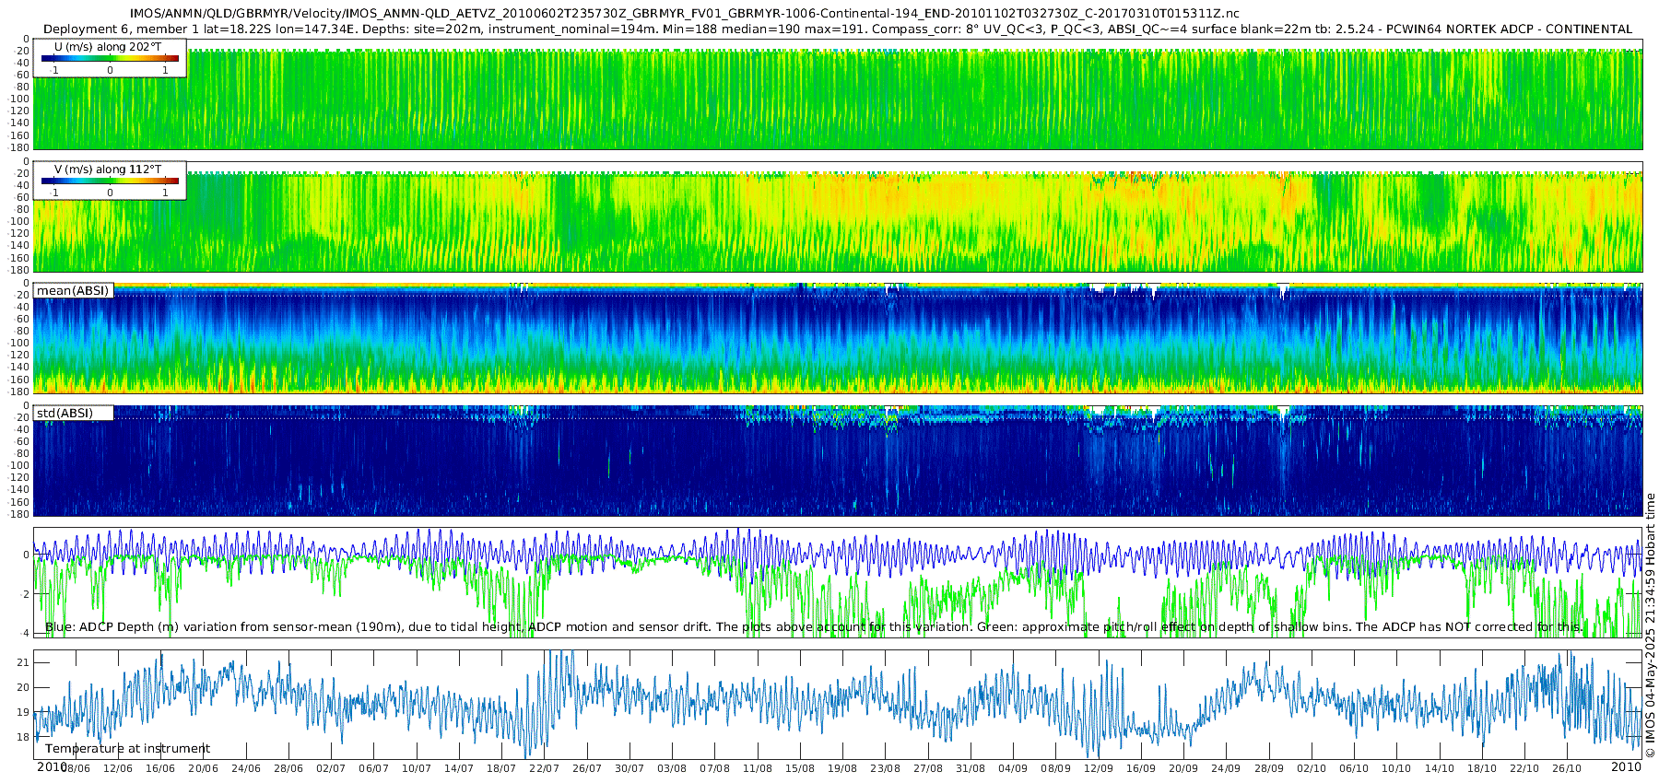Click the IMOS copyright timestamp text
The height and width of the screenshot is (783, 1659).
(x=1650, y=625)
